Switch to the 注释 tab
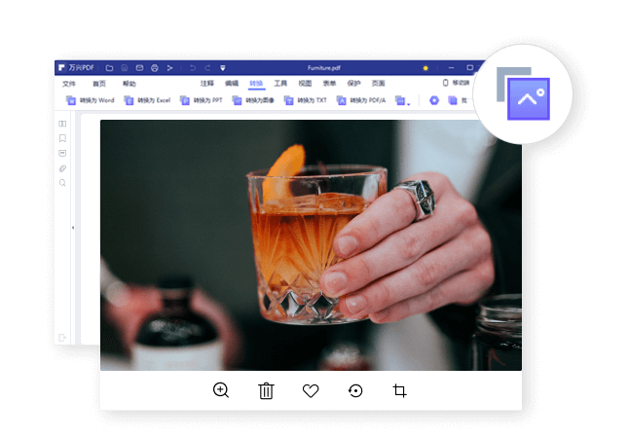This screenshot has height=438, width=628. pos(206,84)
